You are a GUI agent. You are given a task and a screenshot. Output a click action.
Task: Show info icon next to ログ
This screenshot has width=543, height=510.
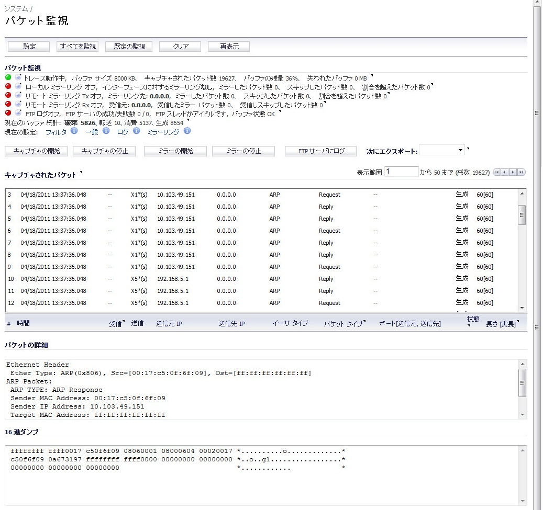[x=137, y=131]
